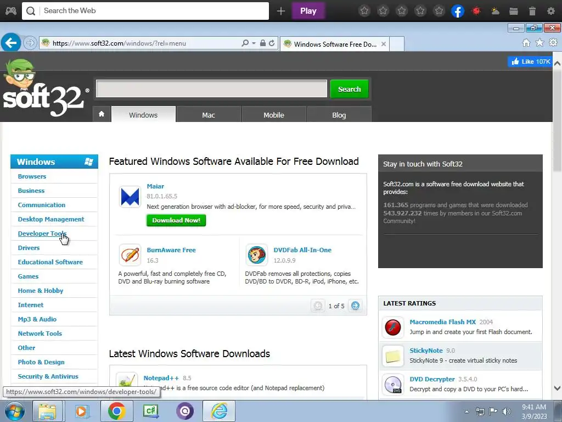Image resolution: width=562 pixels, height=422 pixels.
Task: Open the BurnAware Free title link
Action: [x=171, y=250]
